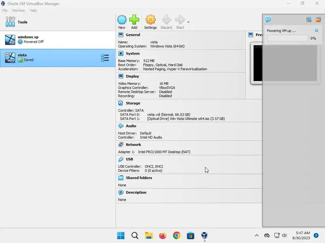This screenshot has width=325, height=243.
Task: Open the volume control in system tray
Action: point(284,235)
